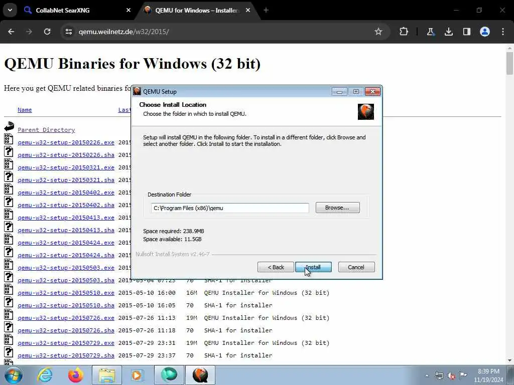The image size is (514, 385).
Task: Download qemu-w32-setup-20150402.exe
Action: click(66, 192)
